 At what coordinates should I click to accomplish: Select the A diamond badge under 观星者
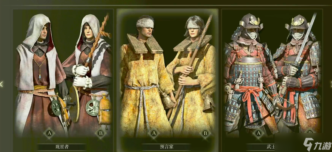49,133
